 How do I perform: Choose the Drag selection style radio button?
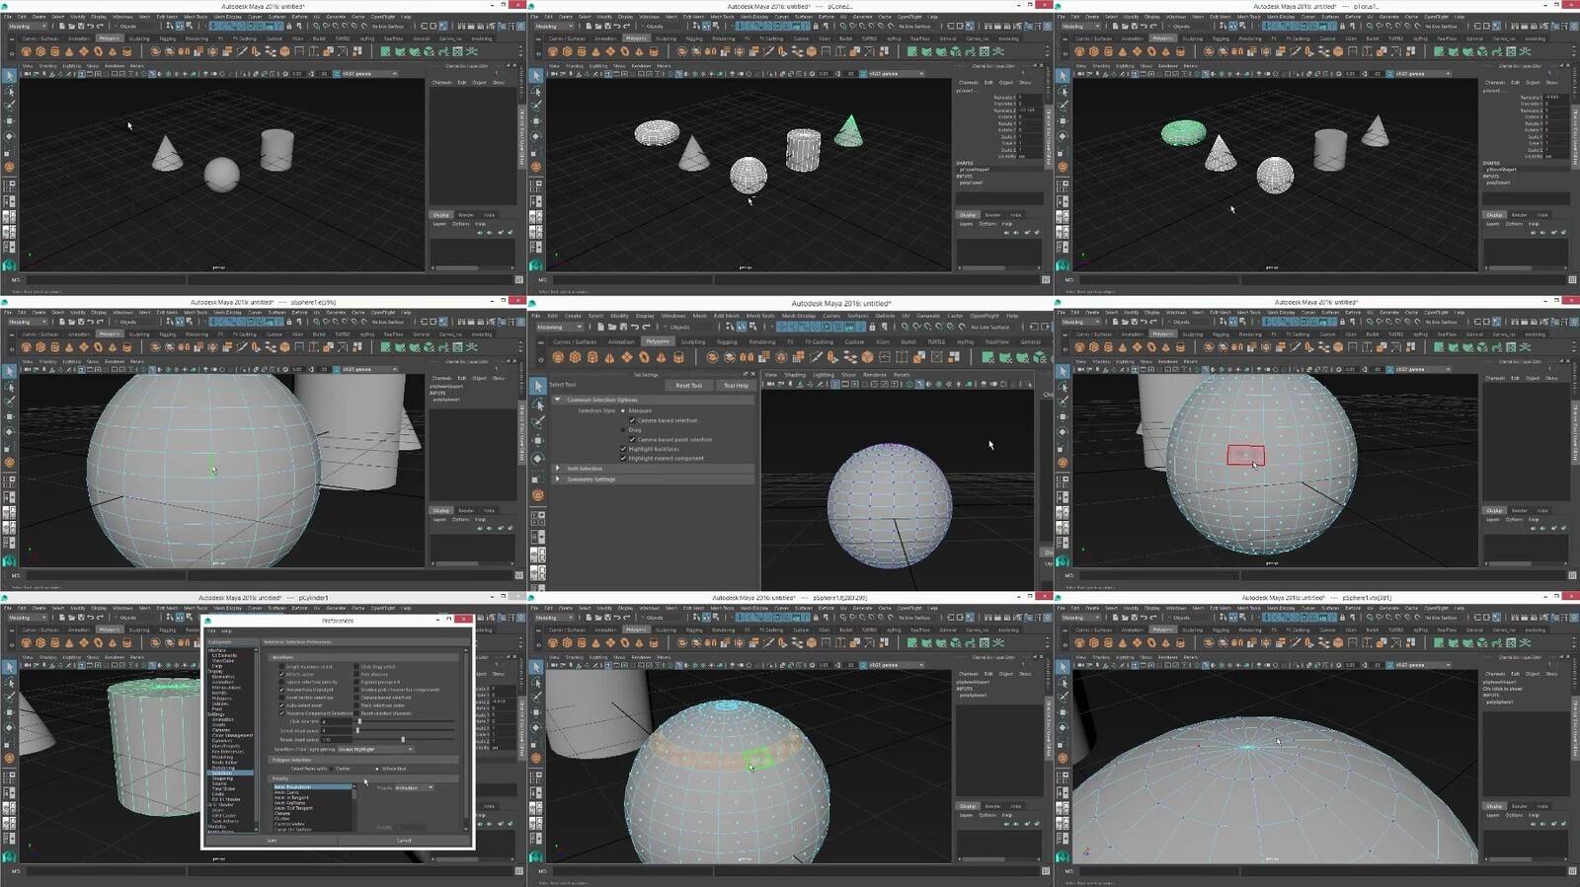[x=623, y=430]
